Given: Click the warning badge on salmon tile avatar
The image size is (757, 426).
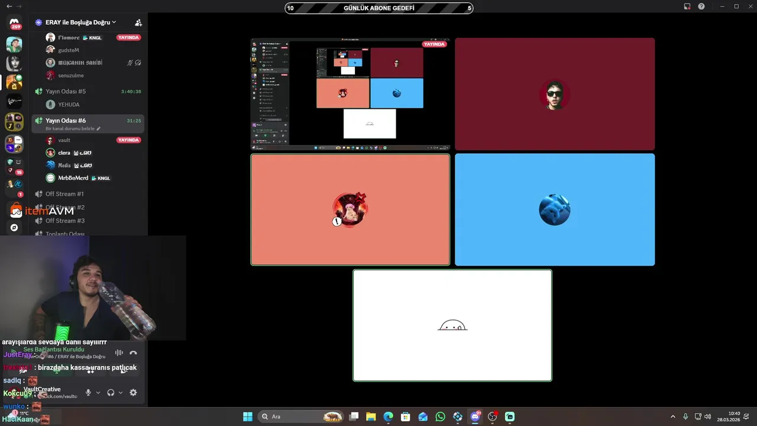Looking at the screenshot, I should click(x=337, y=222).
